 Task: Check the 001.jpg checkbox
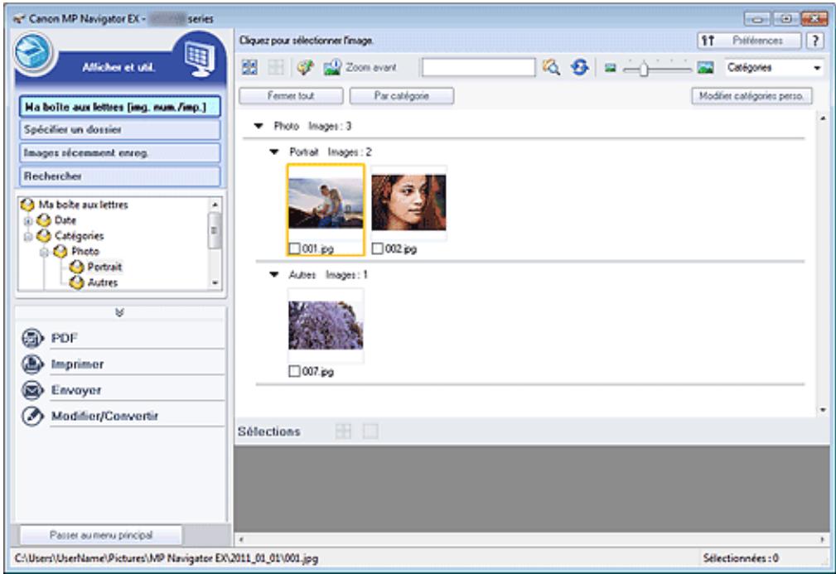(x=294, y=248)
